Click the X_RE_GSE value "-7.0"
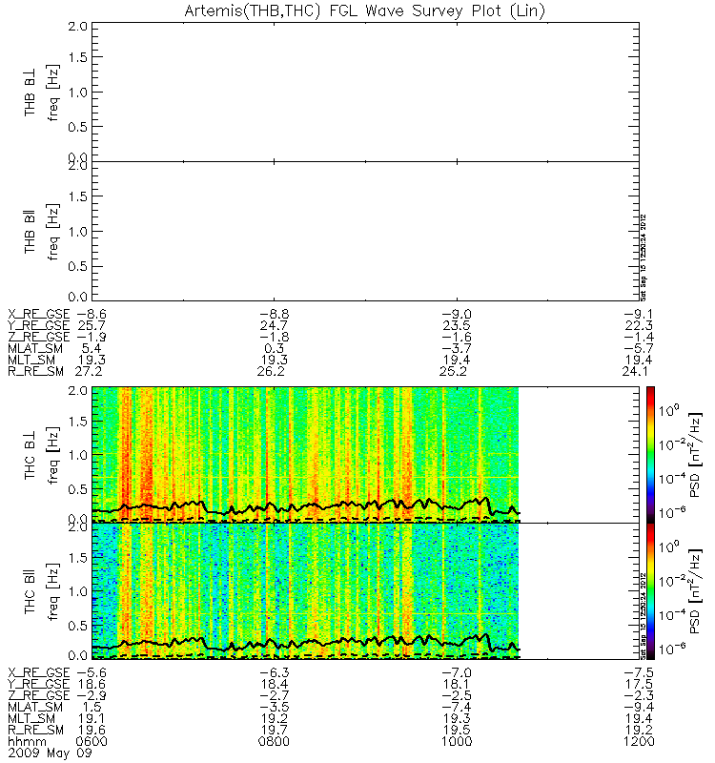The image size is (715, 763). pos(457,672)
